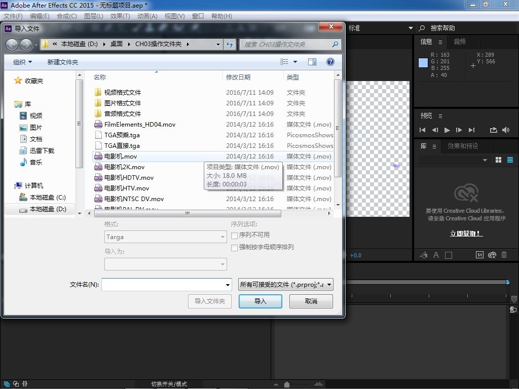The width and height of the screenshot is (519, 389).
Task: Open dialog help question mark
Action: pyautogui.click(x=330, y=62)
